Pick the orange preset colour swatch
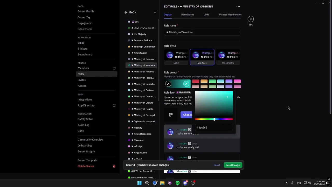332x187 pixels. click(204, 81)
